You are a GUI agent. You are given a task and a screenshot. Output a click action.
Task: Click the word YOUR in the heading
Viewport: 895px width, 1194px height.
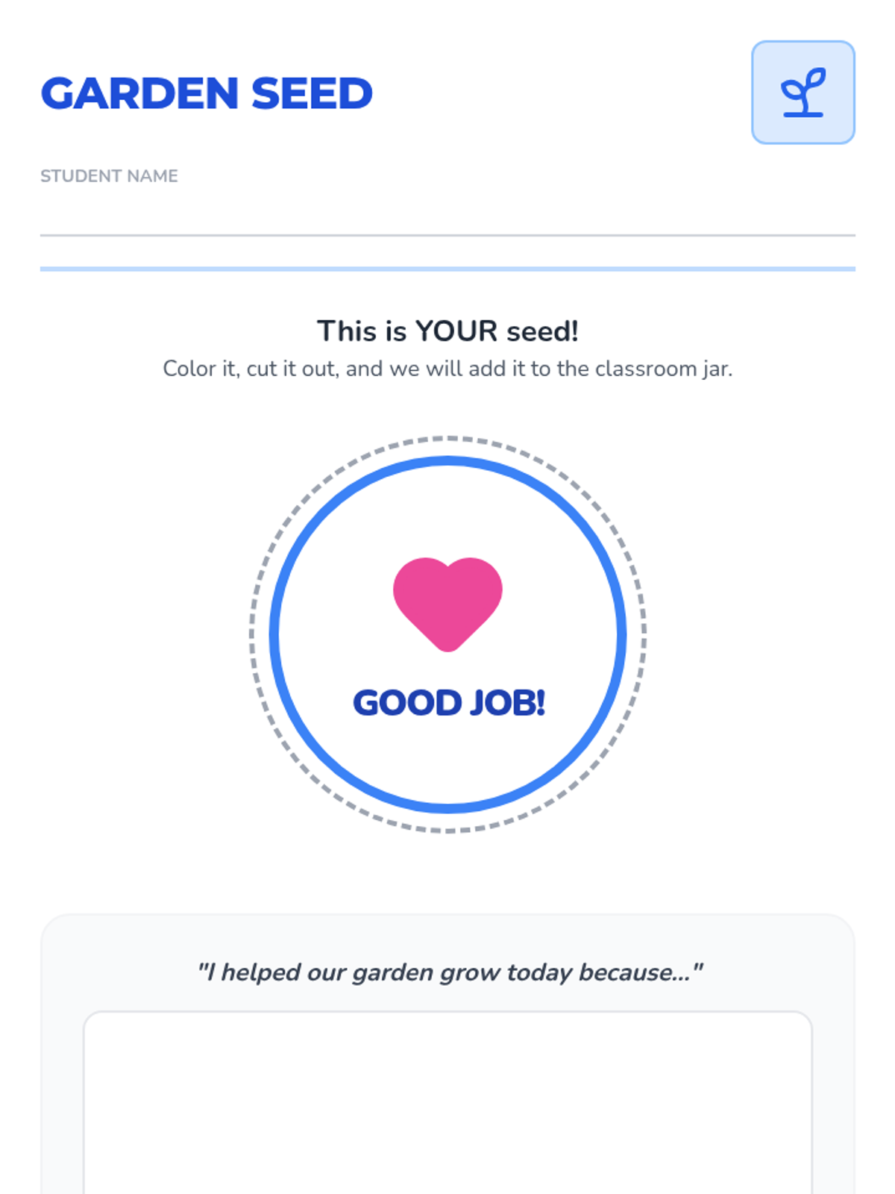pos(456,331)
